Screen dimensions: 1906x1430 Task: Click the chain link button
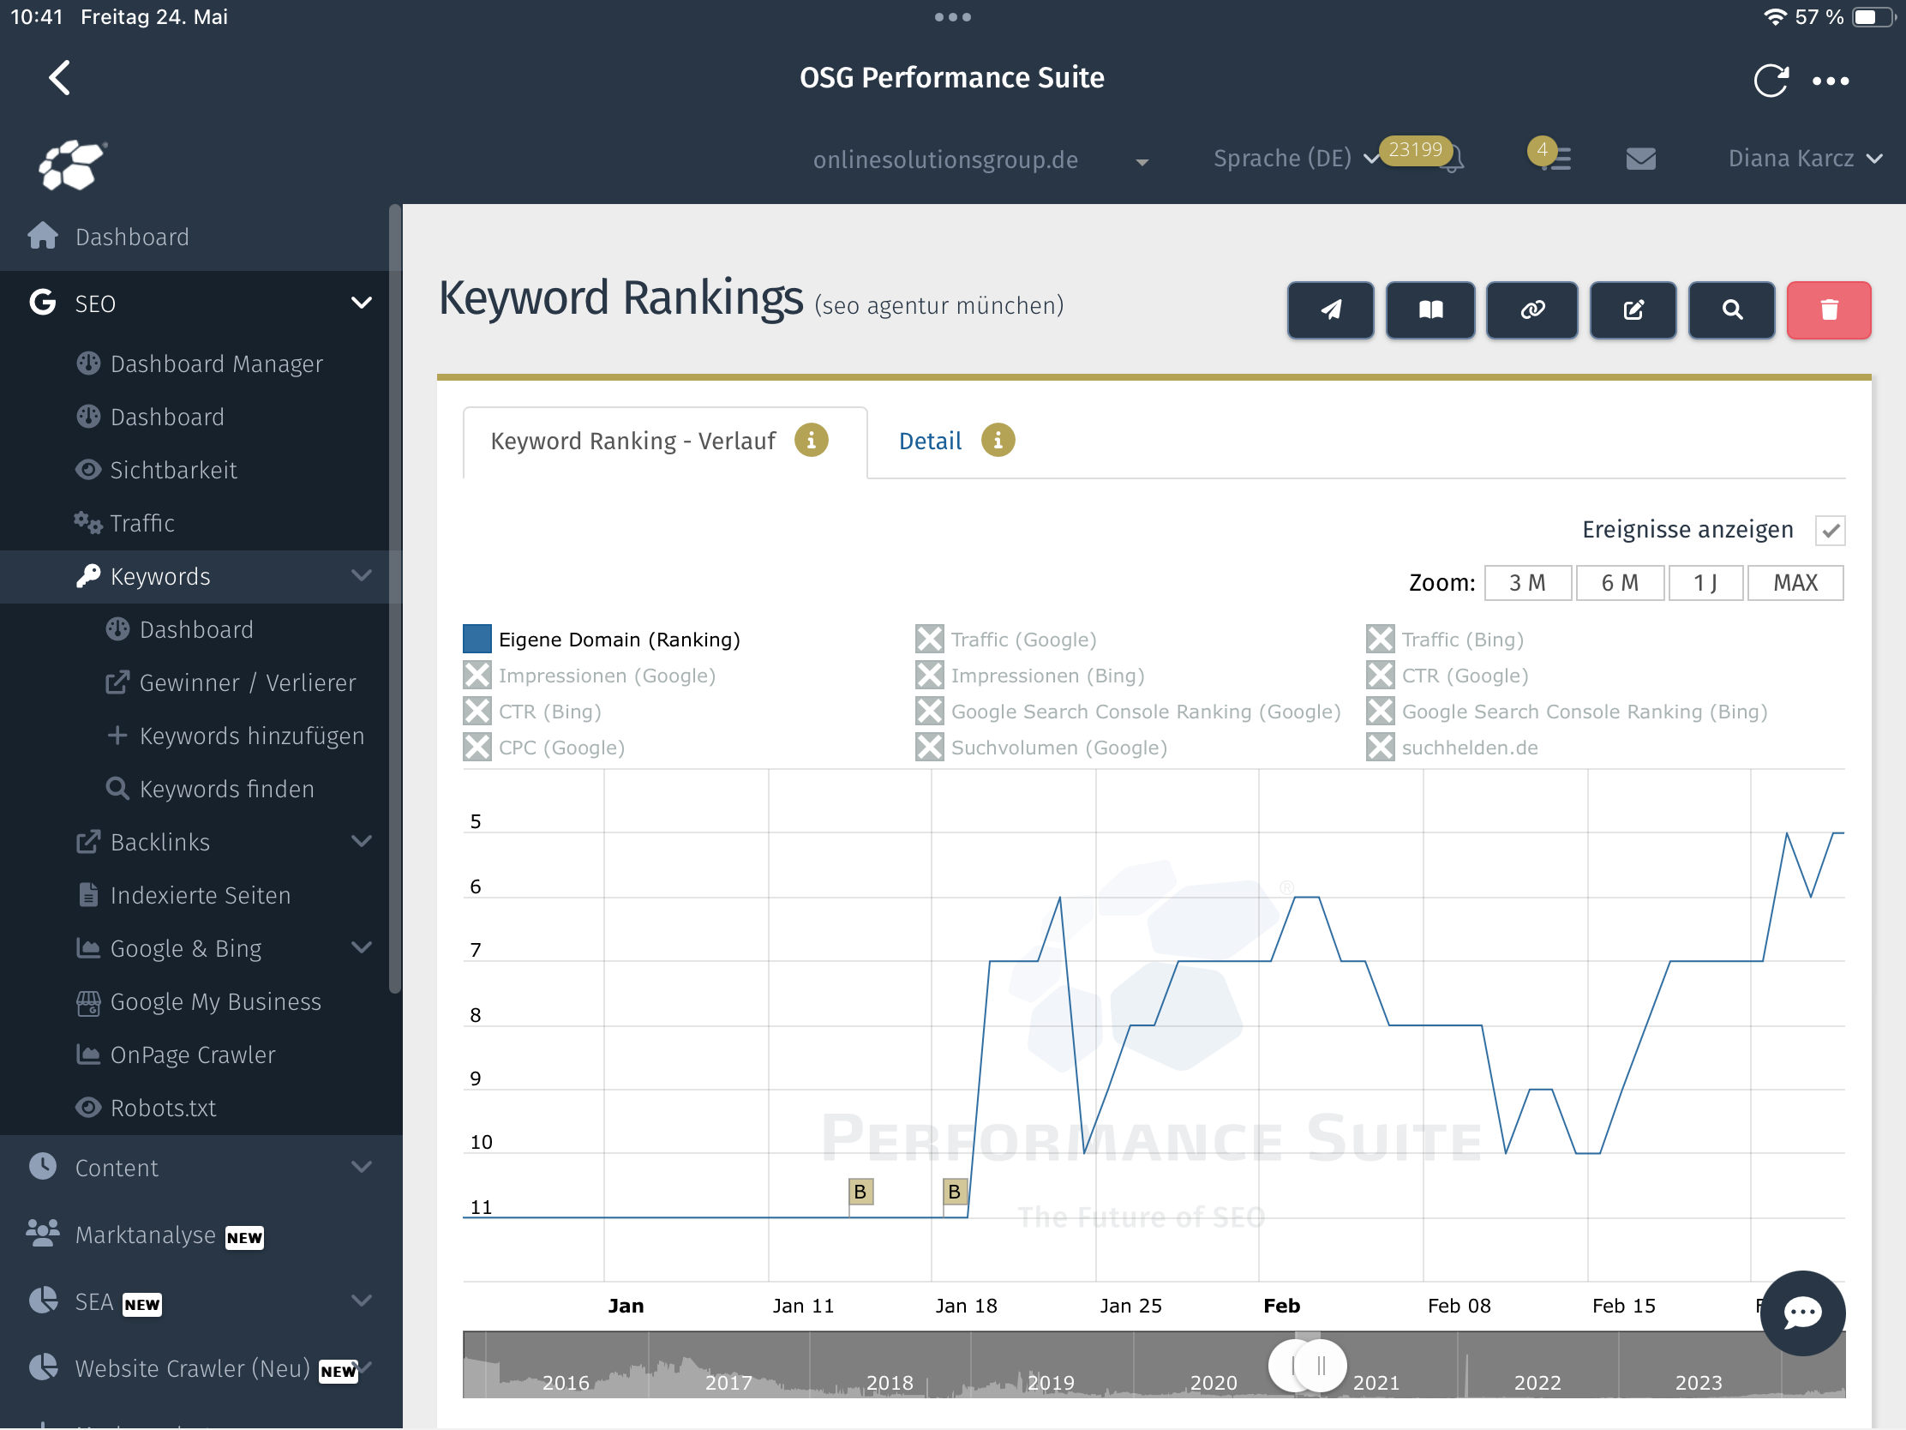pyautogui.click(x=1532, y=309)
